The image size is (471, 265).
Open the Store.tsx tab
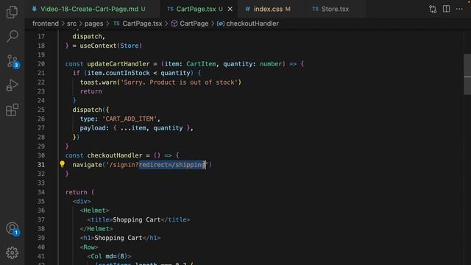335,9
